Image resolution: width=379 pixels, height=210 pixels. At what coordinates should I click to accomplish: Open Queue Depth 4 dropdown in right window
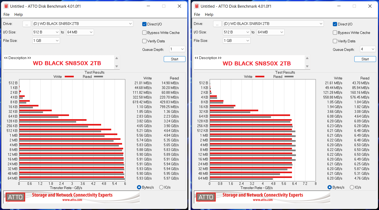[368, 49]
